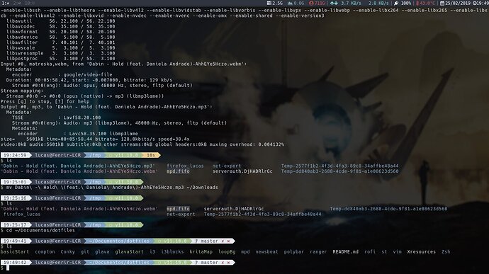The height and width of the screenshot is (274, 489).
Task: Click the git branch icon in the last prompt
Action: (x=196, y=263)
